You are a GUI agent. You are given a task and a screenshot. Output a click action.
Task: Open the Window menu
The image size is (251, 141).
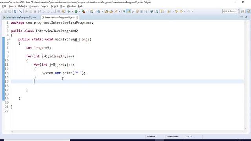tap(71, 6)
